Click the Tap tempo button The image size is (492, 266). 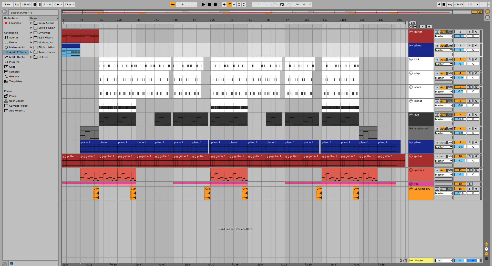(17, 4)
